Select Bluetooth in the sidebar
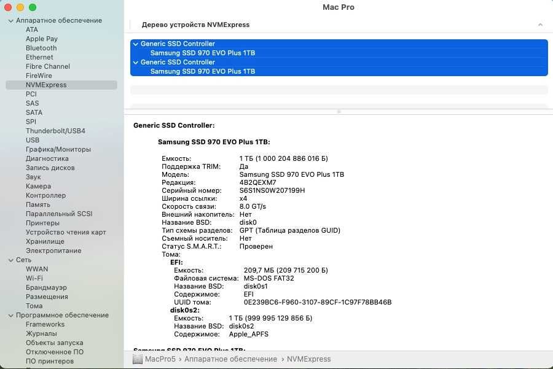 point(41,48)
